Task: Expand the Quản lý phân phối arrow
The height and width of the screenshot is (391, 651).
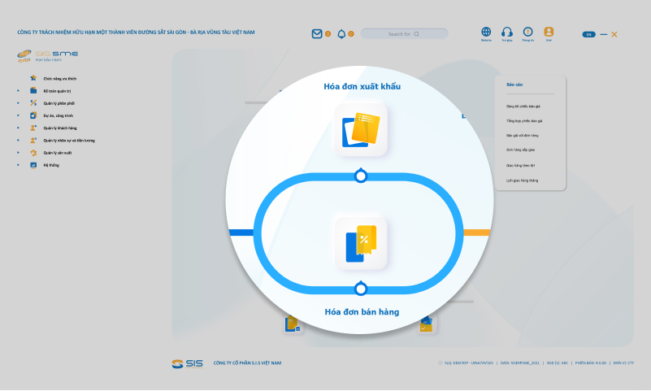Action: tap(18, 103)
